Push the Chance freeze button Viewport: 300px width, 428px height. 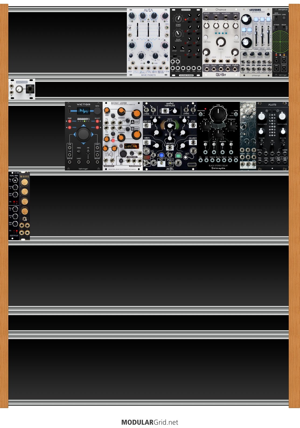236,37
